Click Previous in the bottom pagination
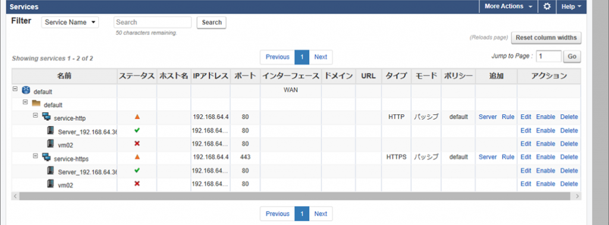 277,214
